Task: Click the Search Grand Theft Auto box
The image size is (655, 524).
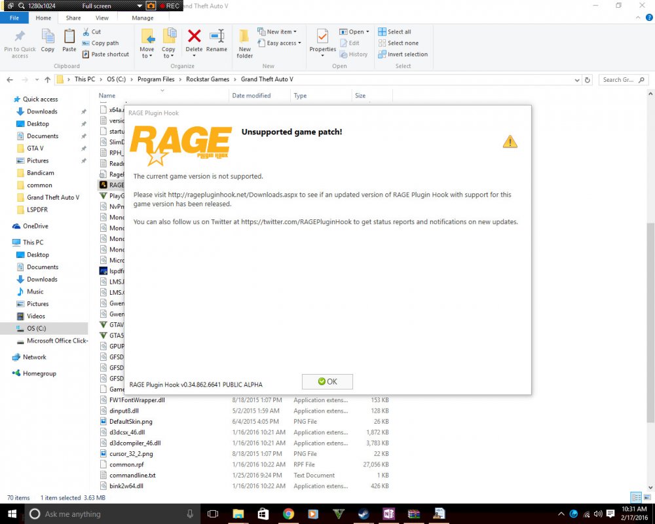Action: (x=624, y=80)
